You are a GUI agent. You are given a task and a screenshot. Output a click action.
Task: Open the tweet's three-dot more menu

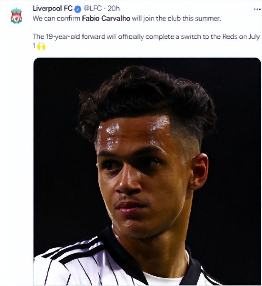pyautogui.click(x=257, y=9)
